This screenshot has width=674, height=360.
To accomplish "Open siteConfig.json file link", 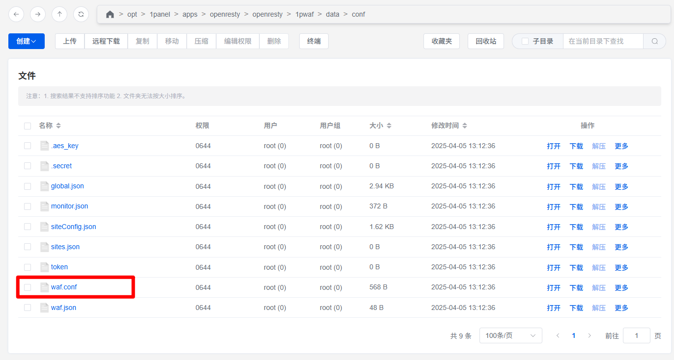I will pyautogui.click(x=74, y=227).
